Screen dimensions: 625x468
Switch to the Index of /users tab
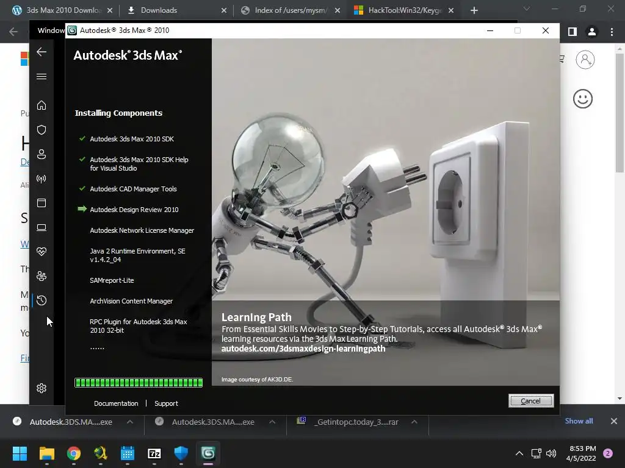pyautogui.click(x=291, y=10)
